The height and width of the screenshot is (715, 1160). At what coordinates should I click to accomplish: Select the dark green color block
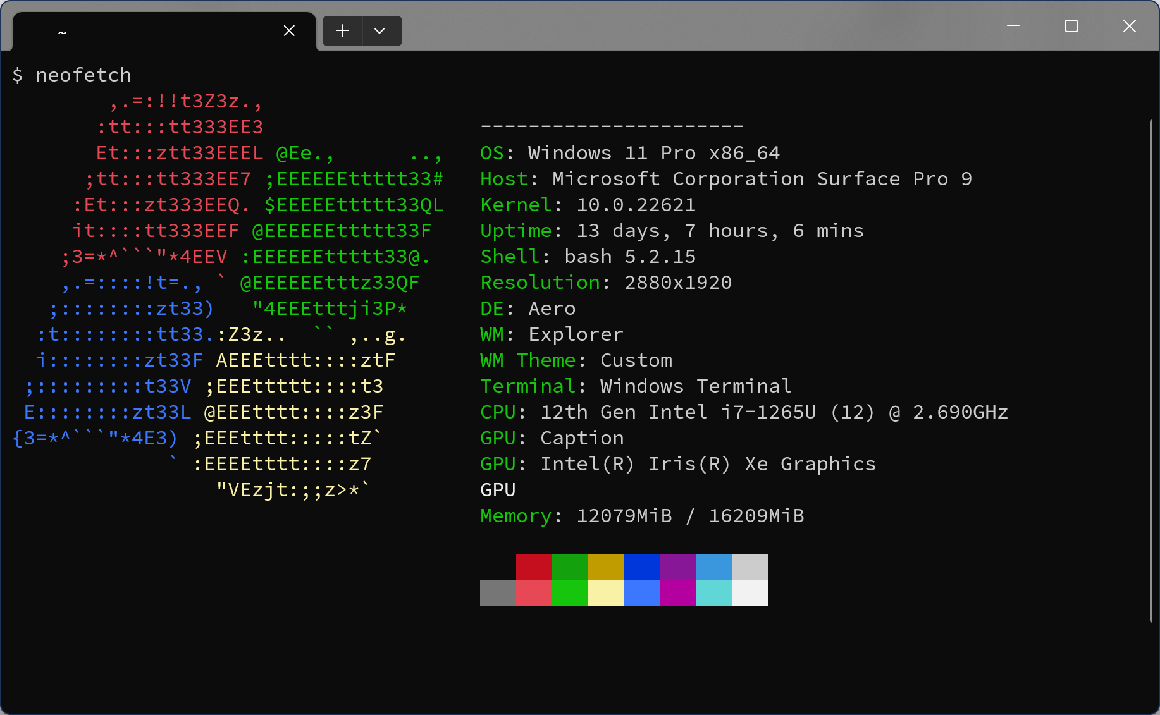click(570, 566)
